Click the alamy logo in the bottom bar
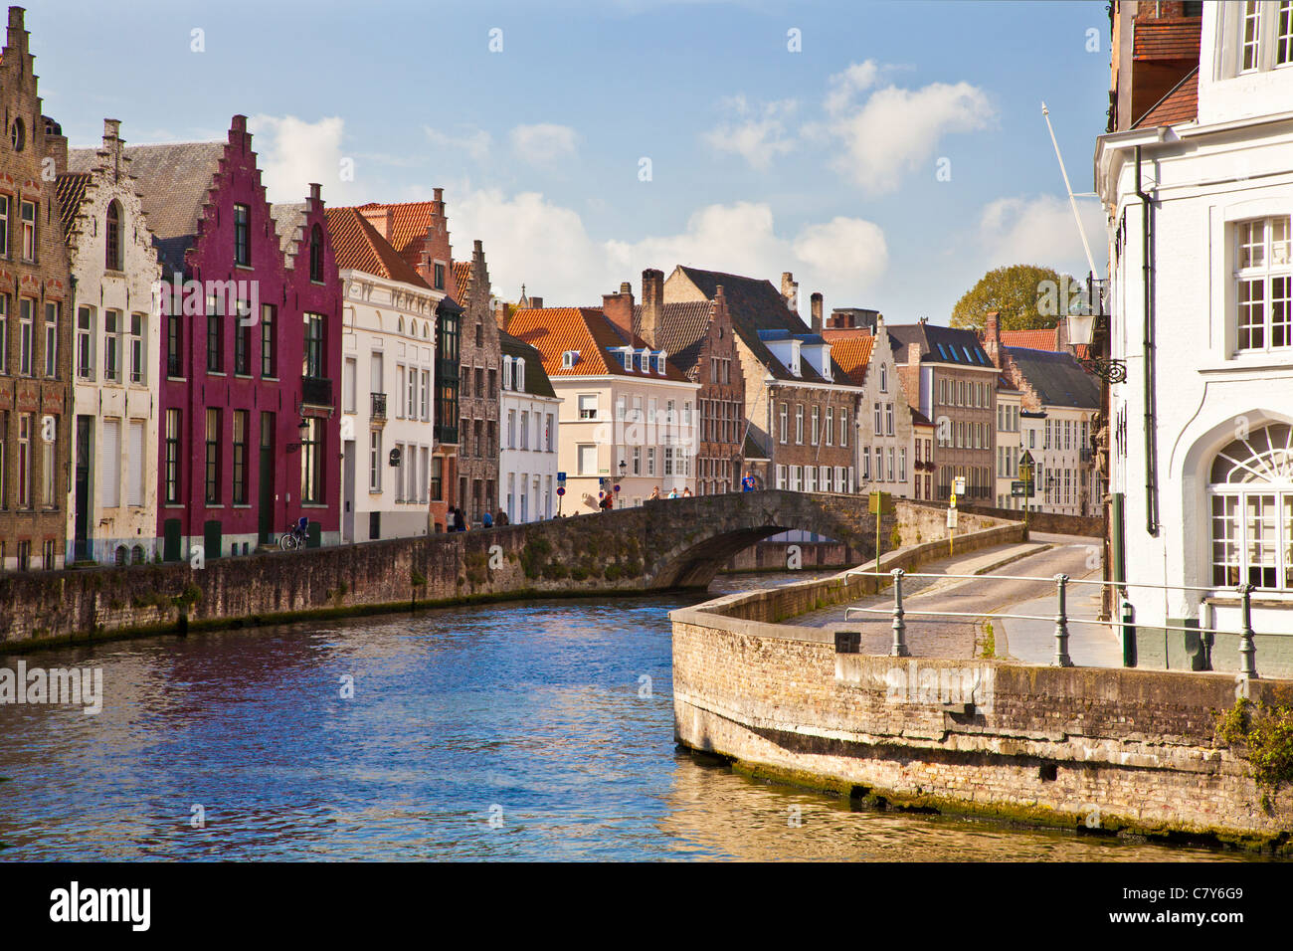The width and height of the screenshot is (1293, 951). [x=100, y=906]
